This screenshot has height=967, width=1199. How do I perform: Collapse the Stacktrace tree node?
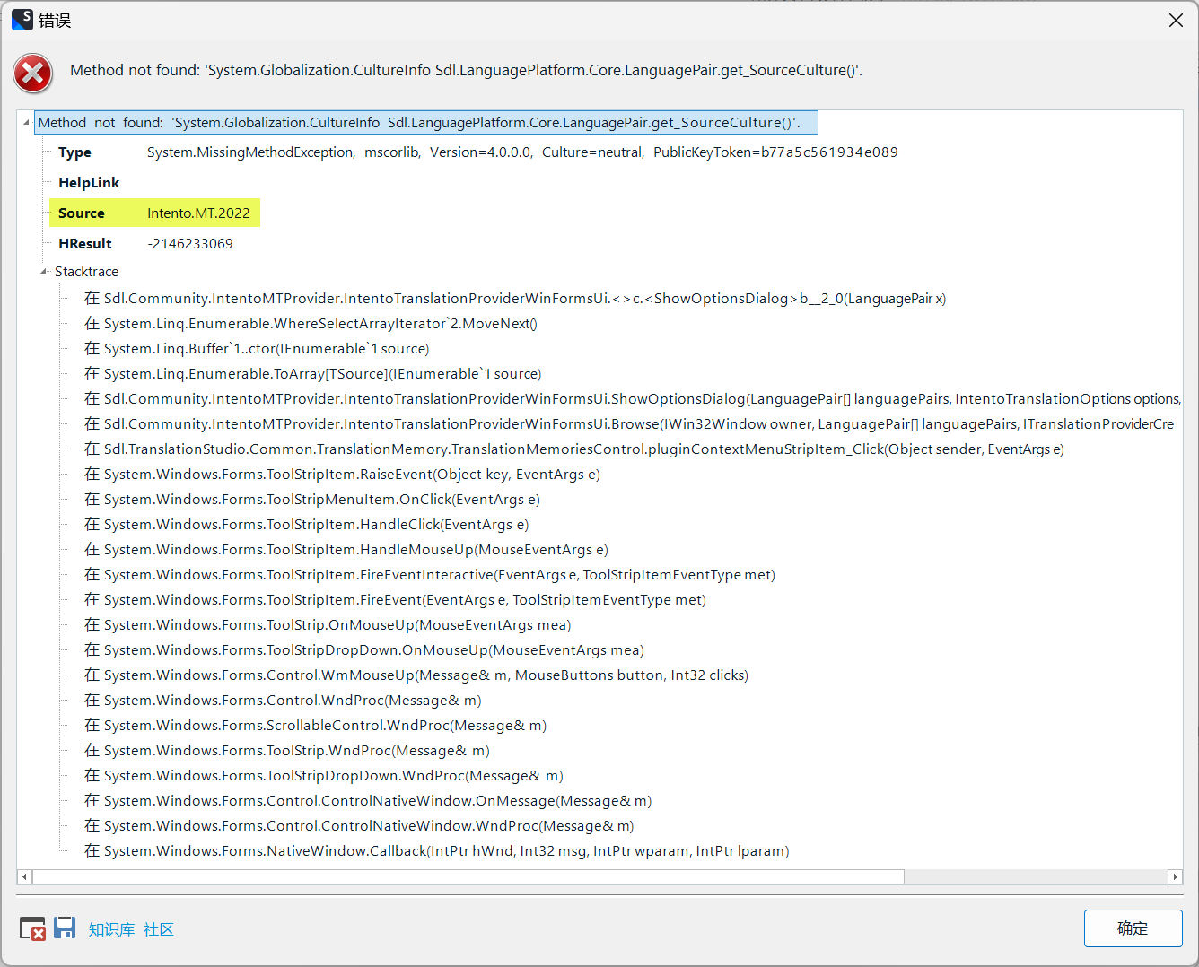click(x=44, y=272)
